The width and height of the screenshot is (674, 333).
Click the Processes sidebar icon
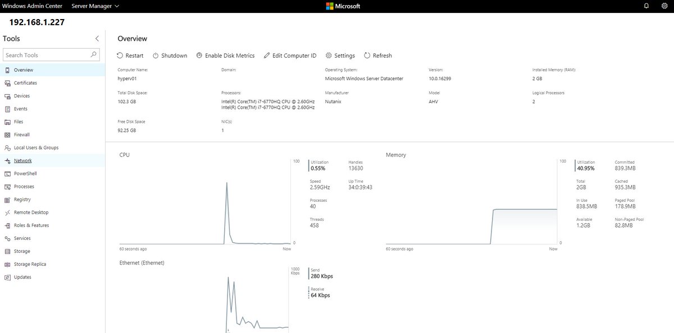(7, 187)
